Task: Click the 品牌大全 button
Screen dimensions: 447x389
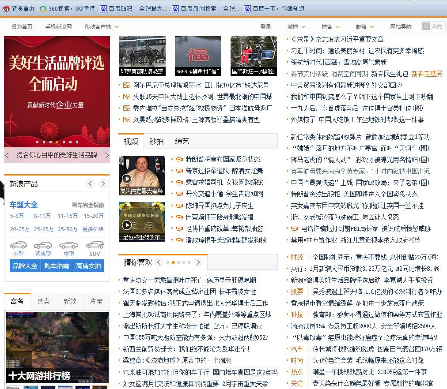Action: pos(25,266)
